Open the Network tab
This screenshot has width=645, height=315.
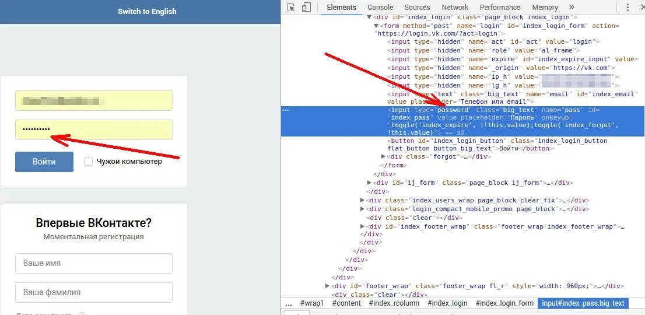click(x=454, y=8)
